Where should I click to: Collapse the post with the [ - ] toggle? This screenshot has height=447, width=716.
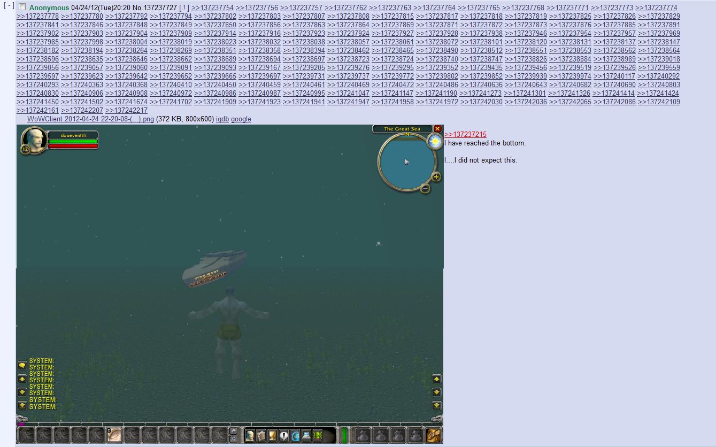[x=9, y=6]
